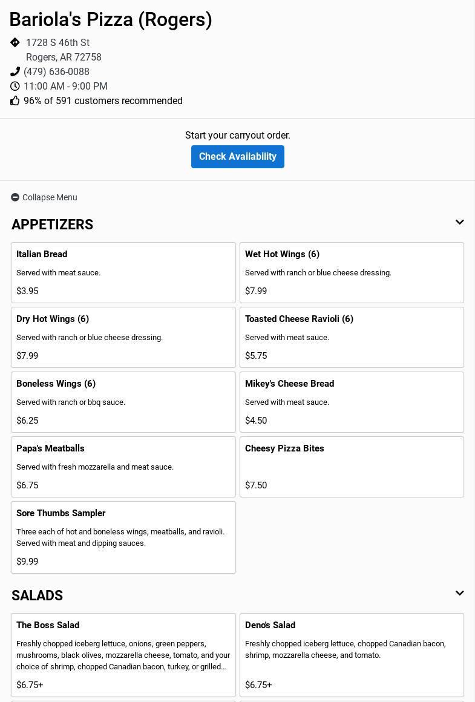Call (479) 636-0088 phone link

click(56, 71)
